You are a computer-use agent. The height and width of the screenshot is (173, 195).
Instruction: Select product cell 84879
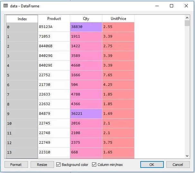(54, 114)
